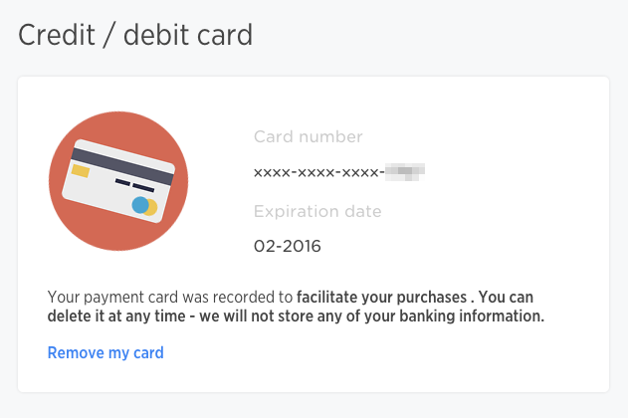Click the masked xxxx-xxxx-xxxx card number
The image size is (628, 418).
coord(318,172)
